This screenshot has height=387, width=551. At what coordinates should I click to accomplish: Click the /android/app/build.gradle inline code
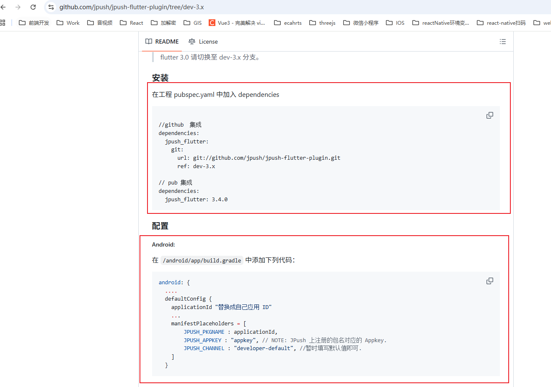pos(202,260)
